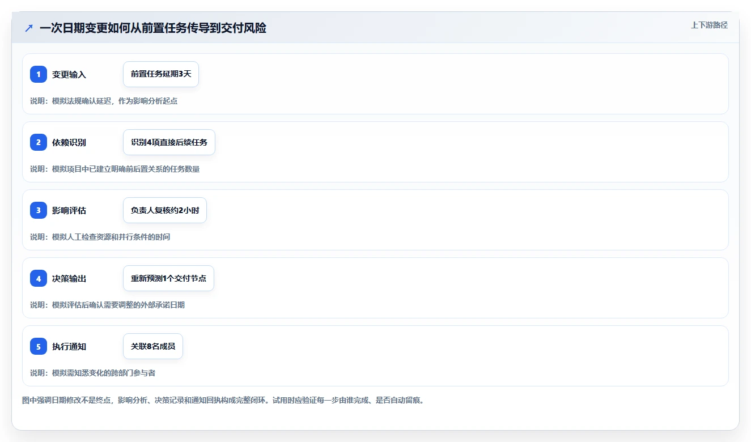This screenshot has width=751, height=442.
Task: Click the 上下游路径 label in the header
Action: click(709, 25)
